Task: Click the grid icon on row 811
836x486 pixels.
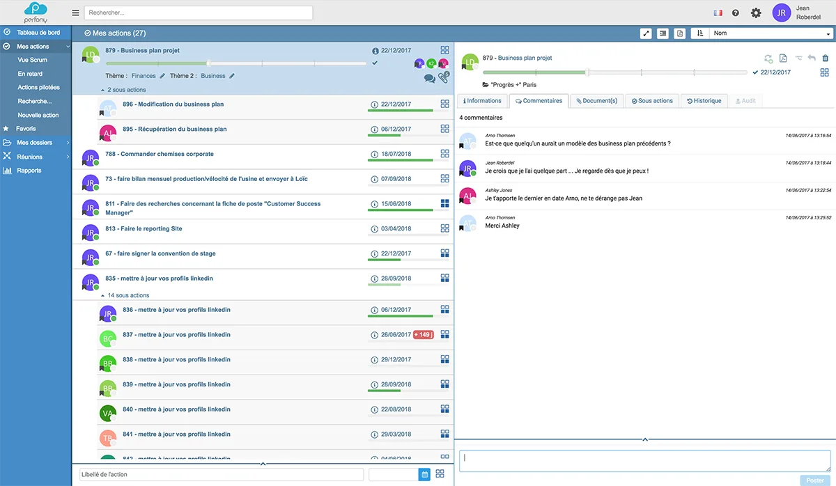Action: coord(445,203)
